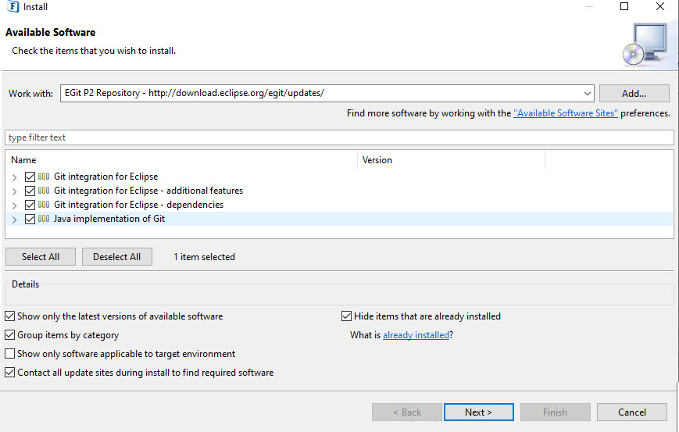Viewport: 679px width, 432px height.
Task: Click the Next > button
Action: tap(478, 412)
